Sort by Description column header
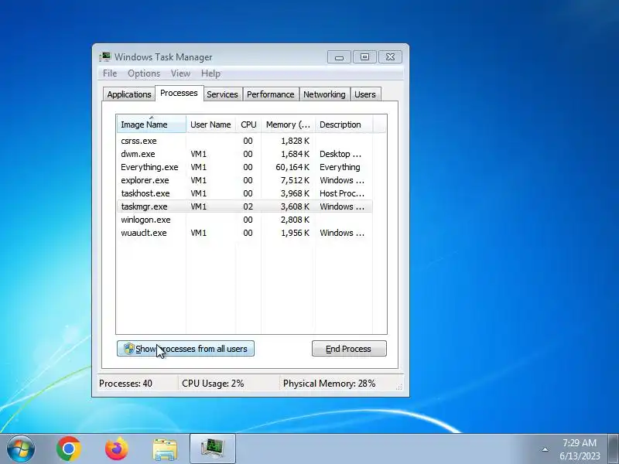 (x=344, y=125)
